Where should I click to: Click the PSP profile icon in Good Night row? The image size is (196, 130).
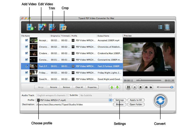(x=73, y=79)
